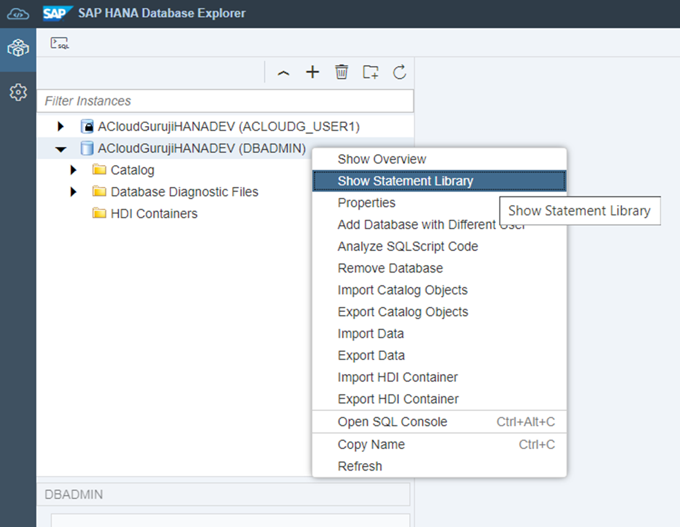Expand the Database Diagnostic Files folder

73,192
